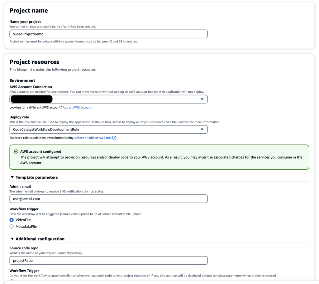
Task: Click the projectRepo source code field
Action: (108, 260)
